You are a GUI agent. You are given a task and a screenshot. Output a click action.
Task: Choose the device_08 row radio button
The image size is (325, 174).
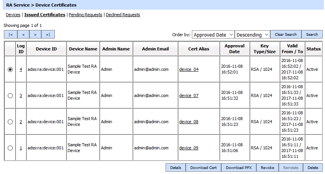10,122
